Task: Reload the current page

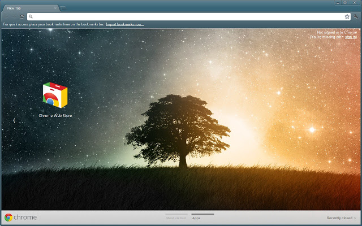Action: tap(22, 16)
